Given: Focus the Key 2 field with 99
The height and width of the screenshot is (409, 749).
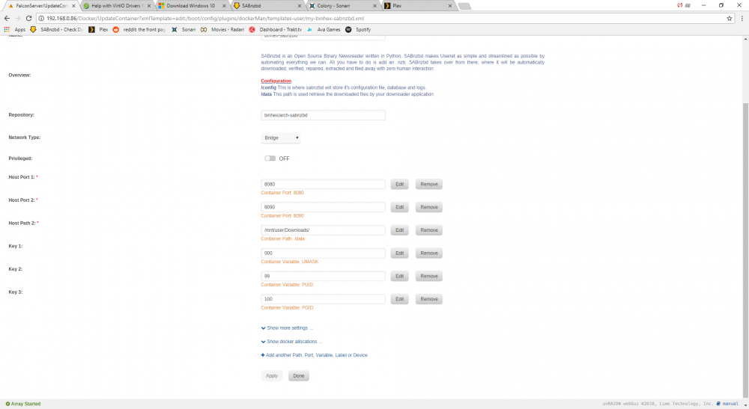Looking at the screenshot, I should click(323, 276).
